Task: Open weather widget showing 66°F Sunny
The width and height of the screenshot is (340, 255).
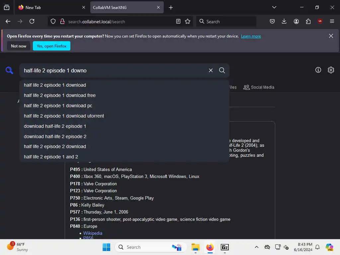Action: tap(18, 247)
